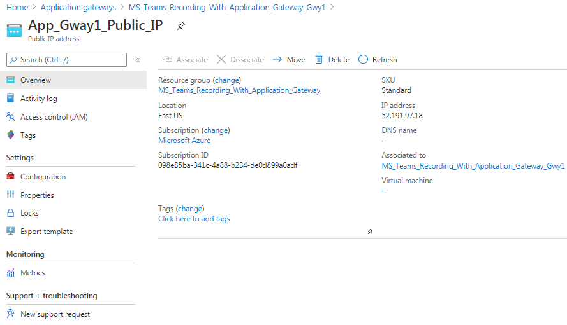Open New support request
Image resolution: width=567 pixels, height=325 pixels.
(55, 314)
